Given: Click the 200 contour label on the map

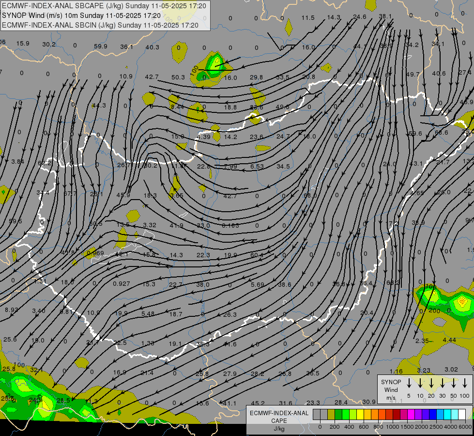Looking at the screenshot, I should 434,311.
